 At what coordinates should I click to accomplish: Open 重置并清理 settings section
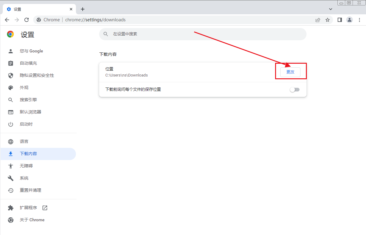coord(38,190)
